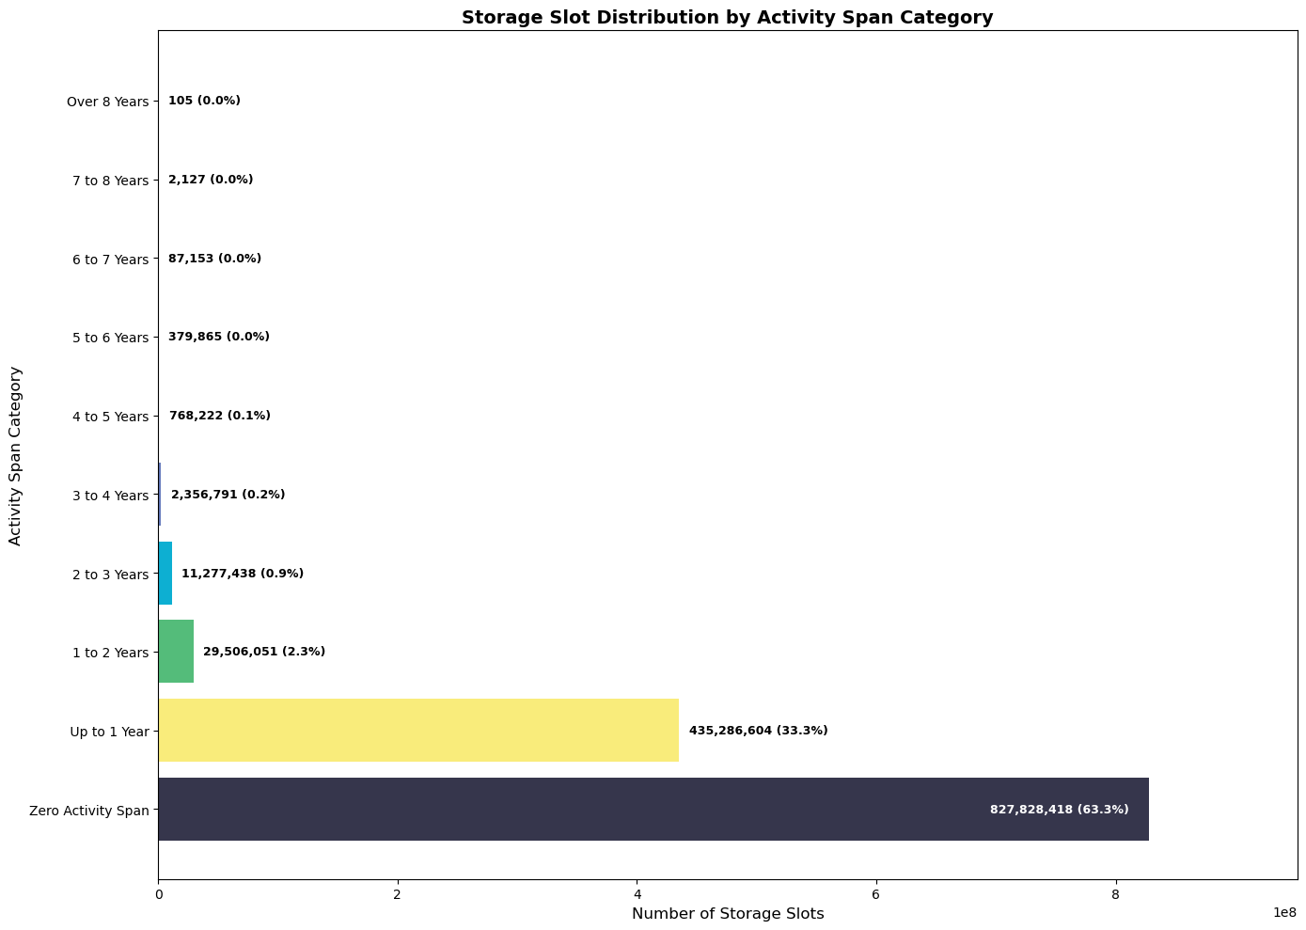This screenshot has height=930, width=1306.
Task: Click the yellow Up to 1 Year bar
Action: (x=418, y=730)
